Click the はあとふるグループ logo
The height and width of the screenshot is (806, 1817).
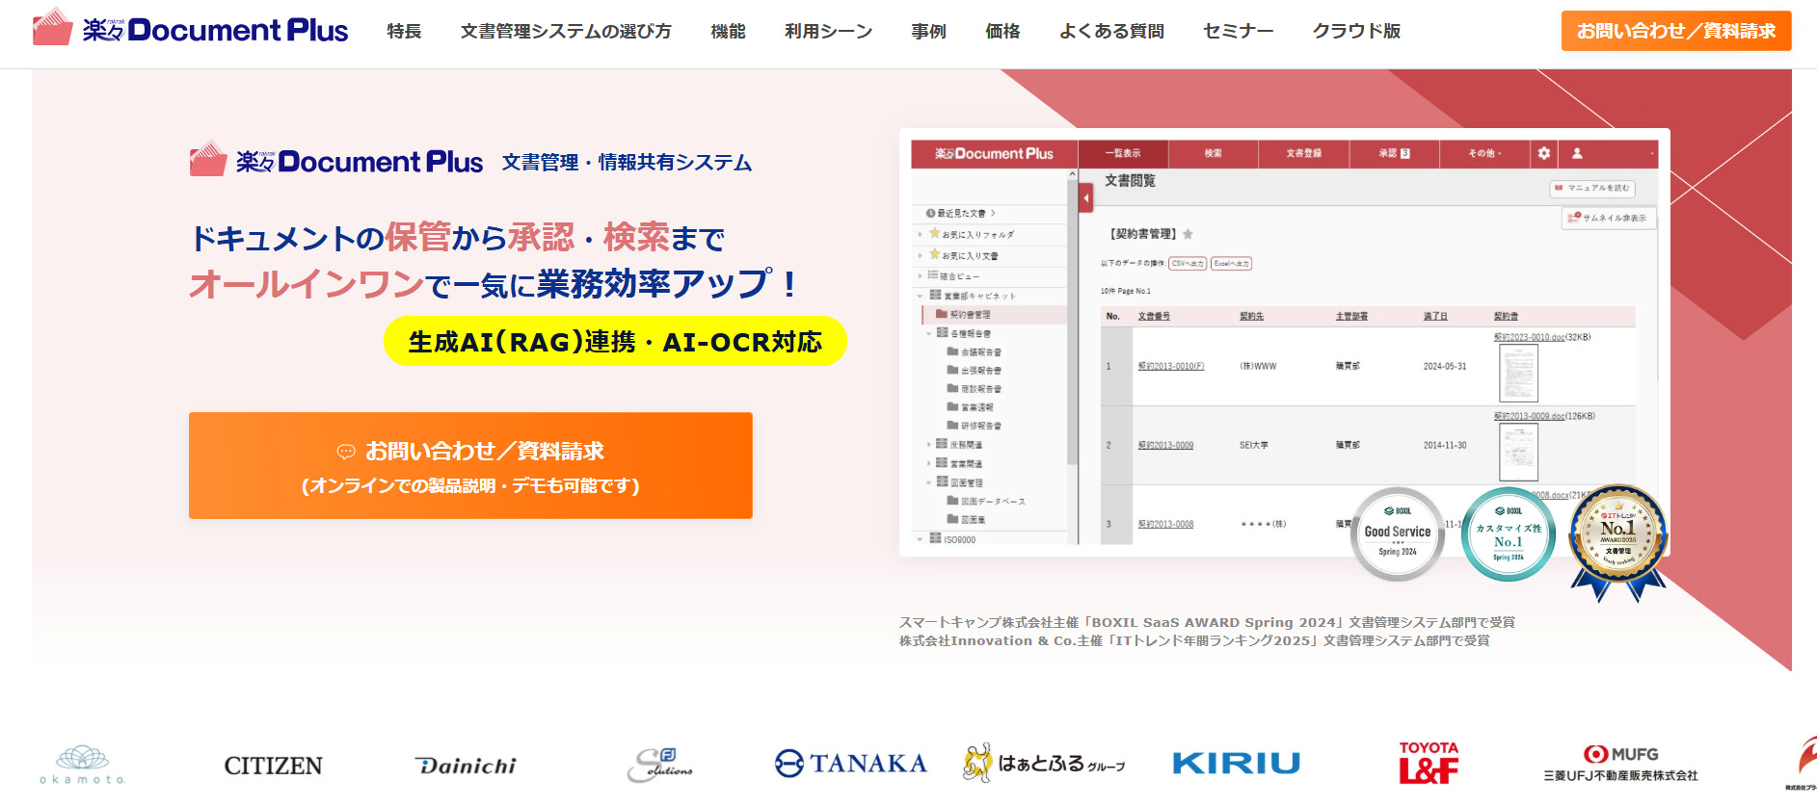click(x=1044, y=764)
